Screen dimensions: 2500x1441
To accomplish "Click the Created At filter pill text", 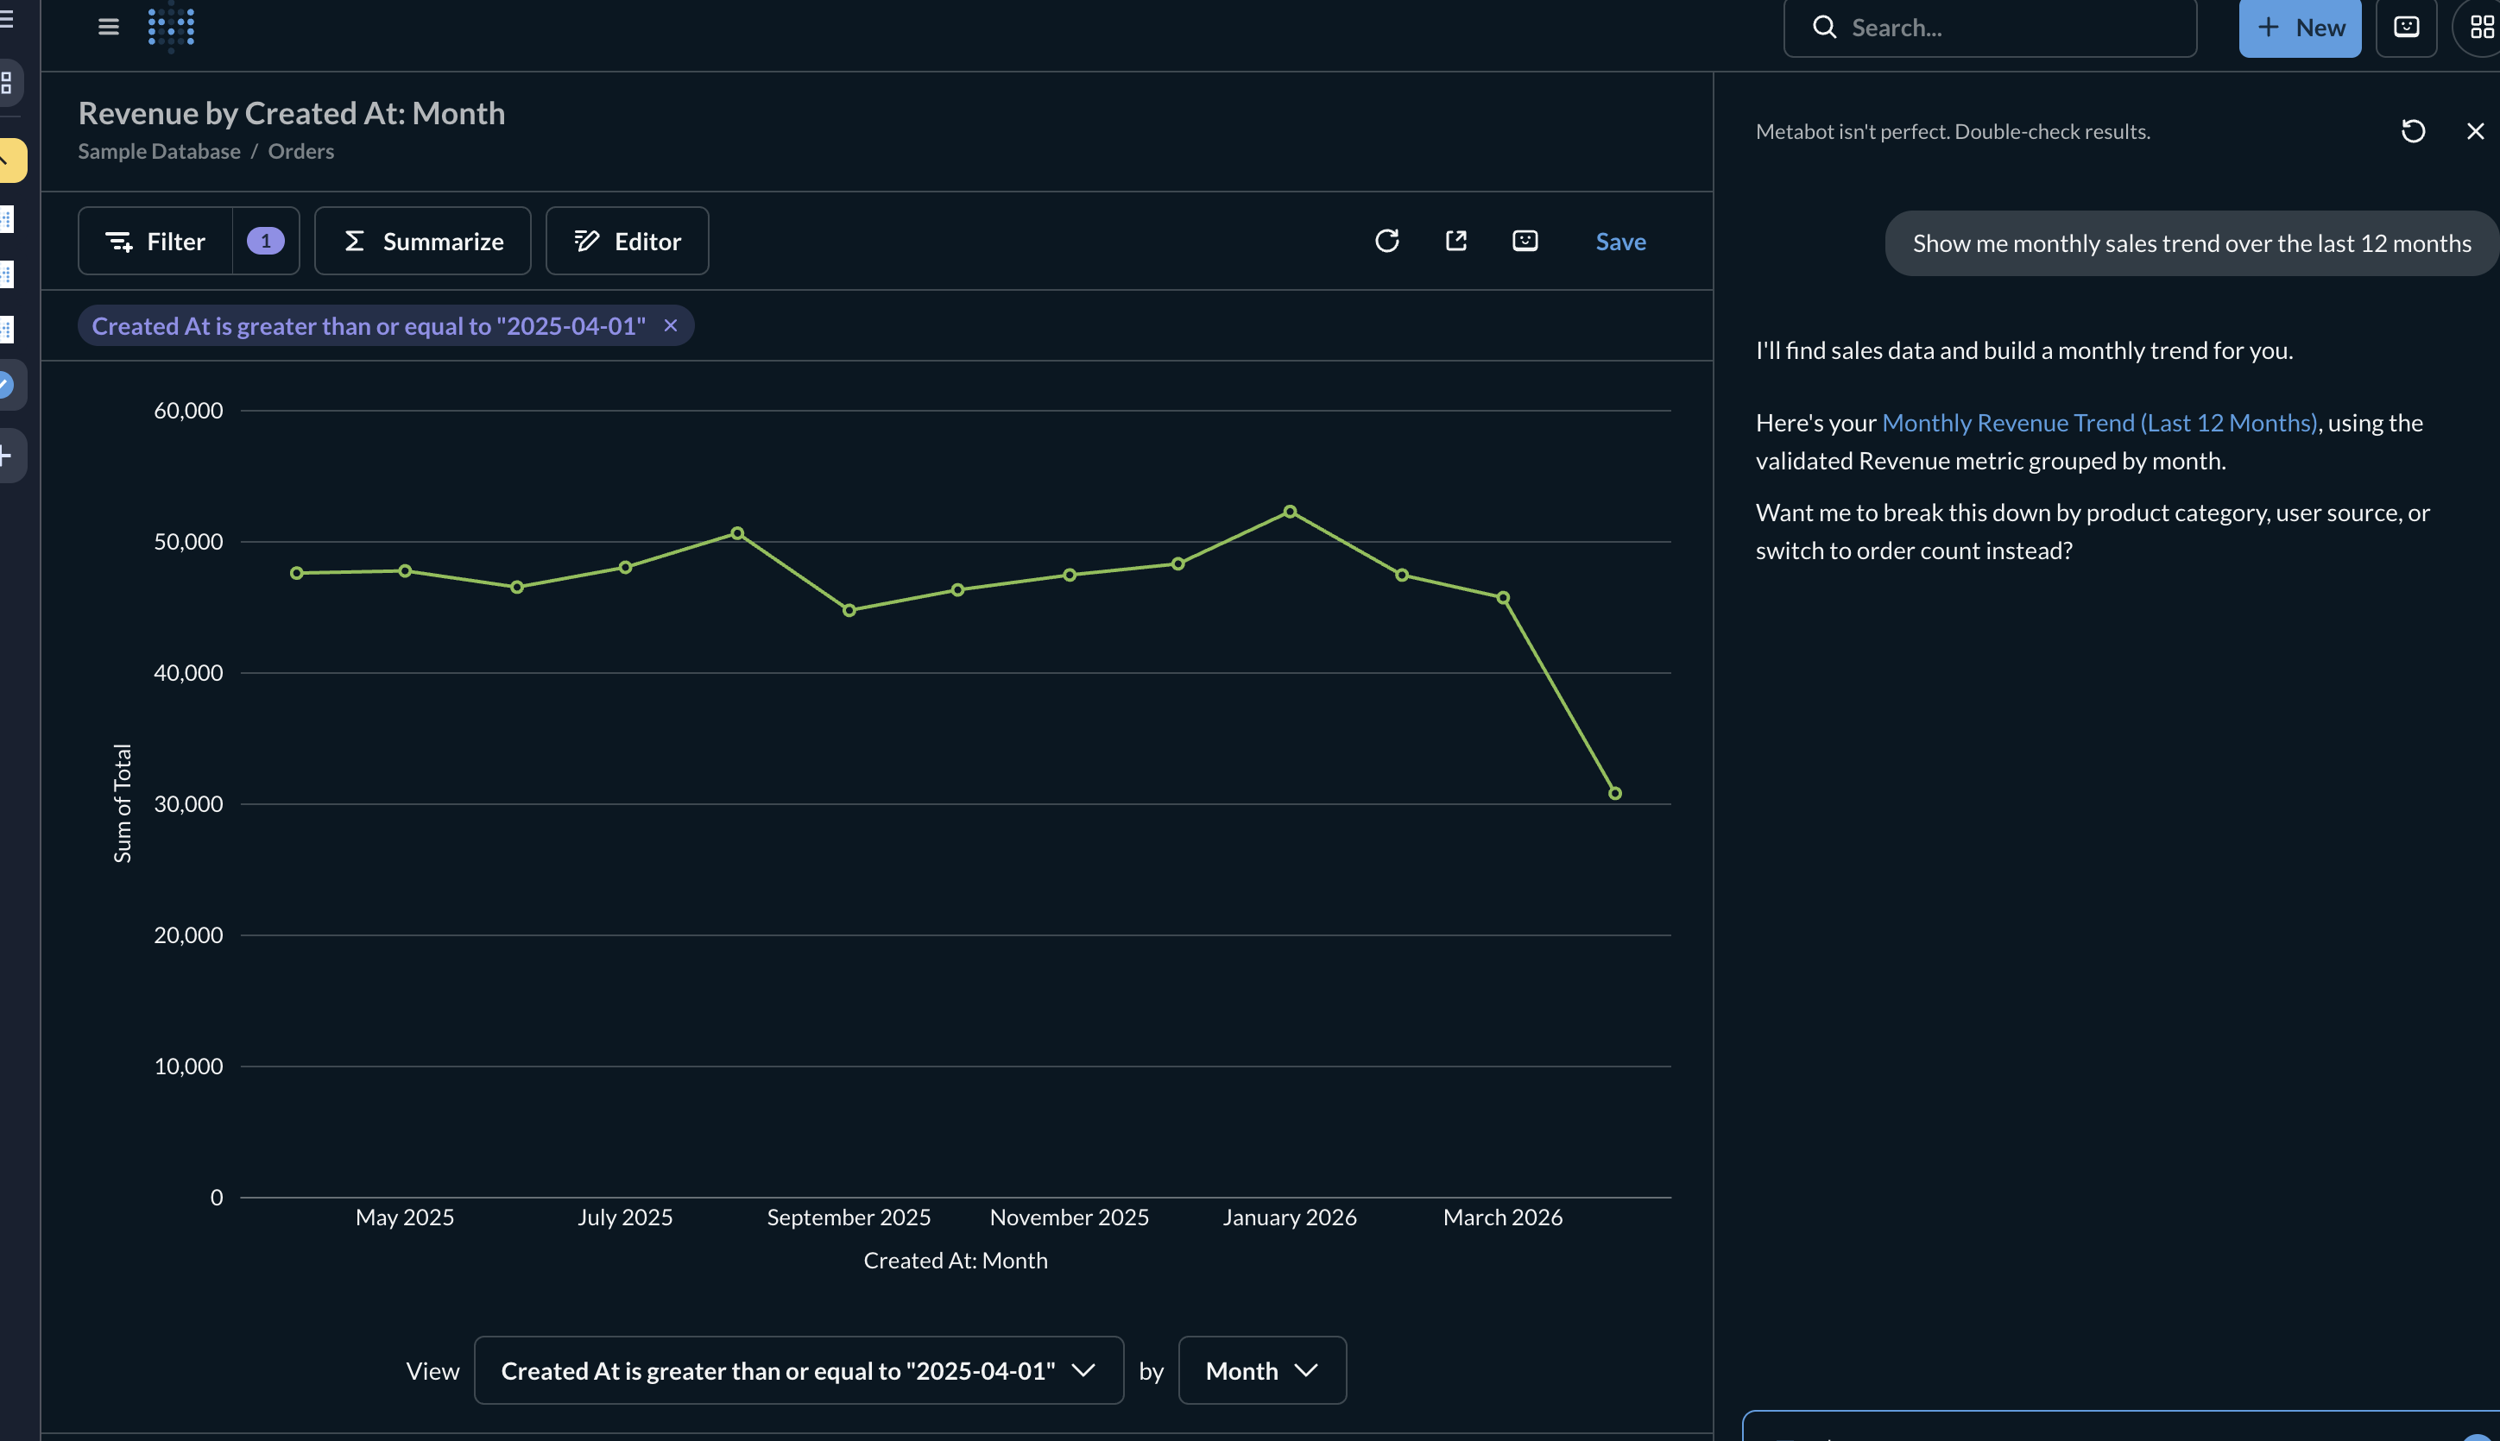I will 369,325.
